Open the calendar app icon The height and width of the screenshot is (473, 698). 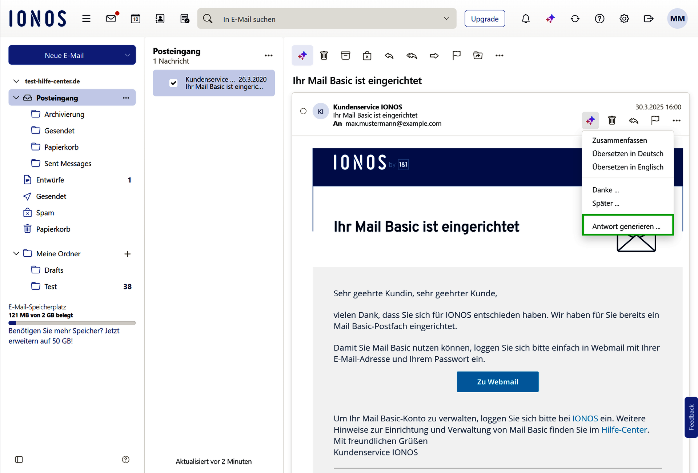point(136,19)
